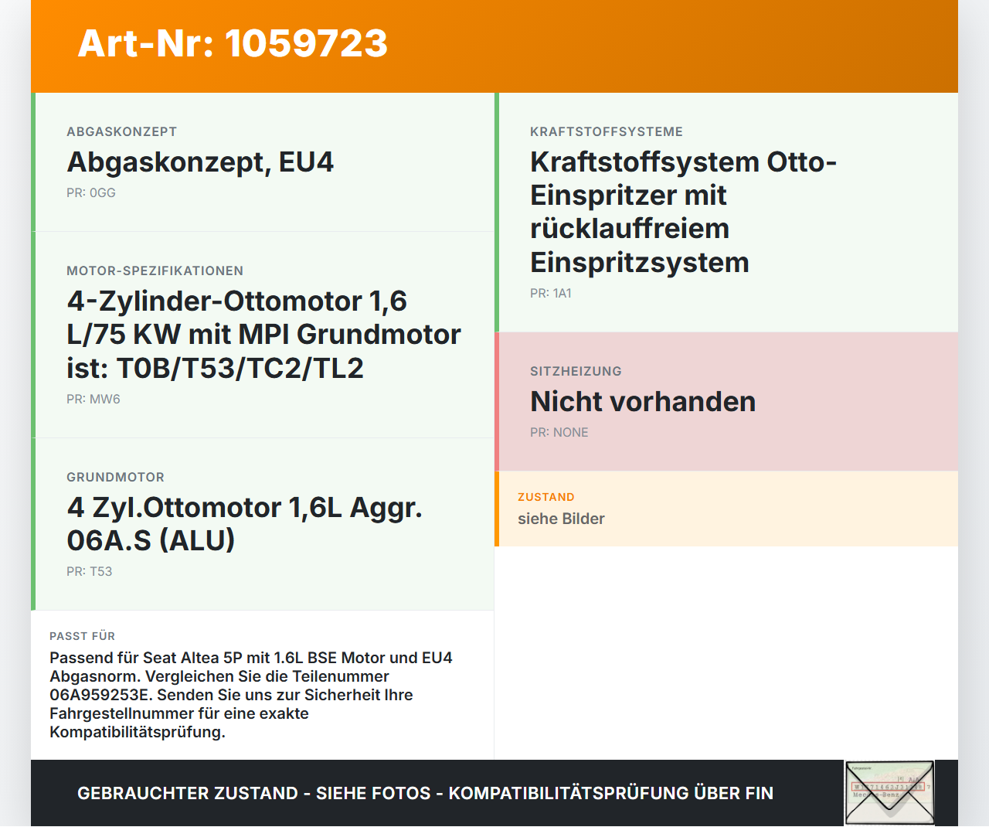
Task: Click the Art-Nr: 1059723 heading
Action: point(233,43)
